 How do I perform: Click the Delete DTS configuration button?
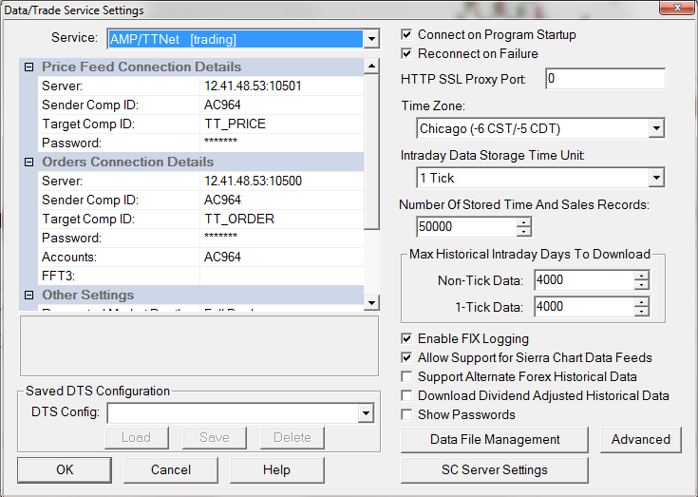click(292, 438)
